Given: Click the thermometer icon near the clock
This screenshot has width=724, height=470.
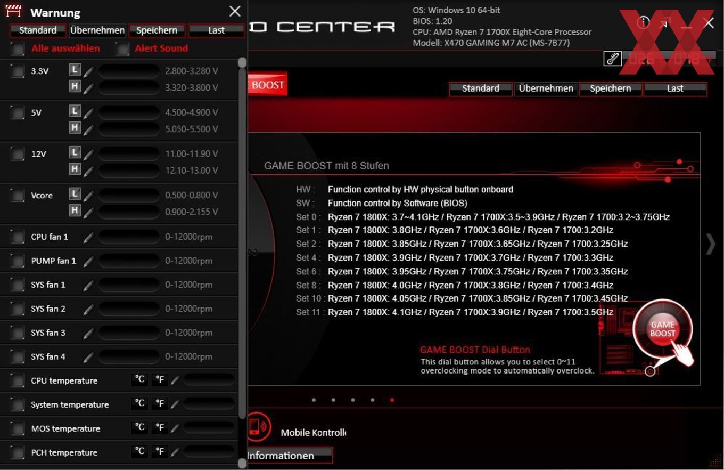Looking at the screenshot, I should pyautogui.click(x=612, y=59).
